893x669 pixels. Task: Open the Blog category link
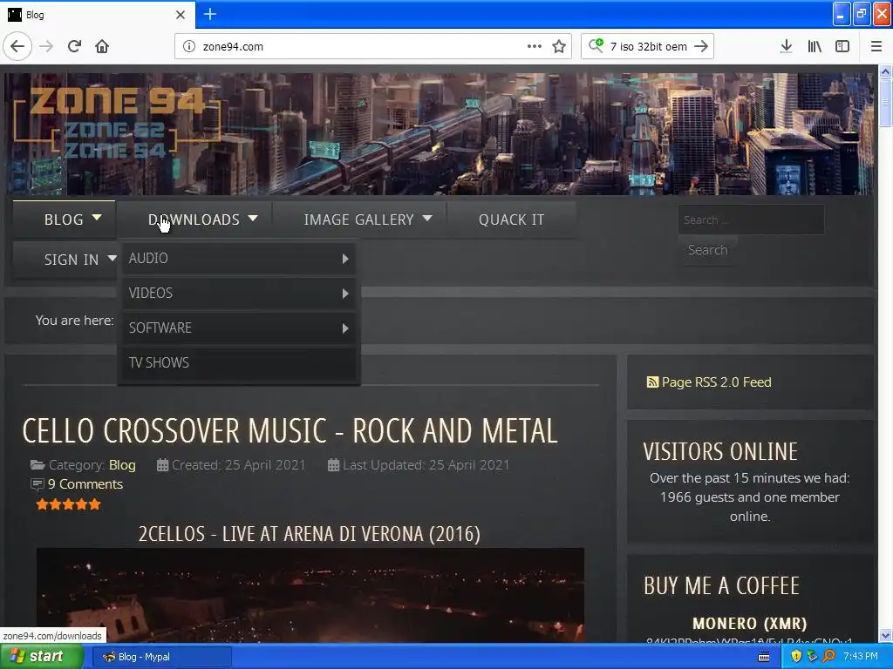click(x=122, y=465)
